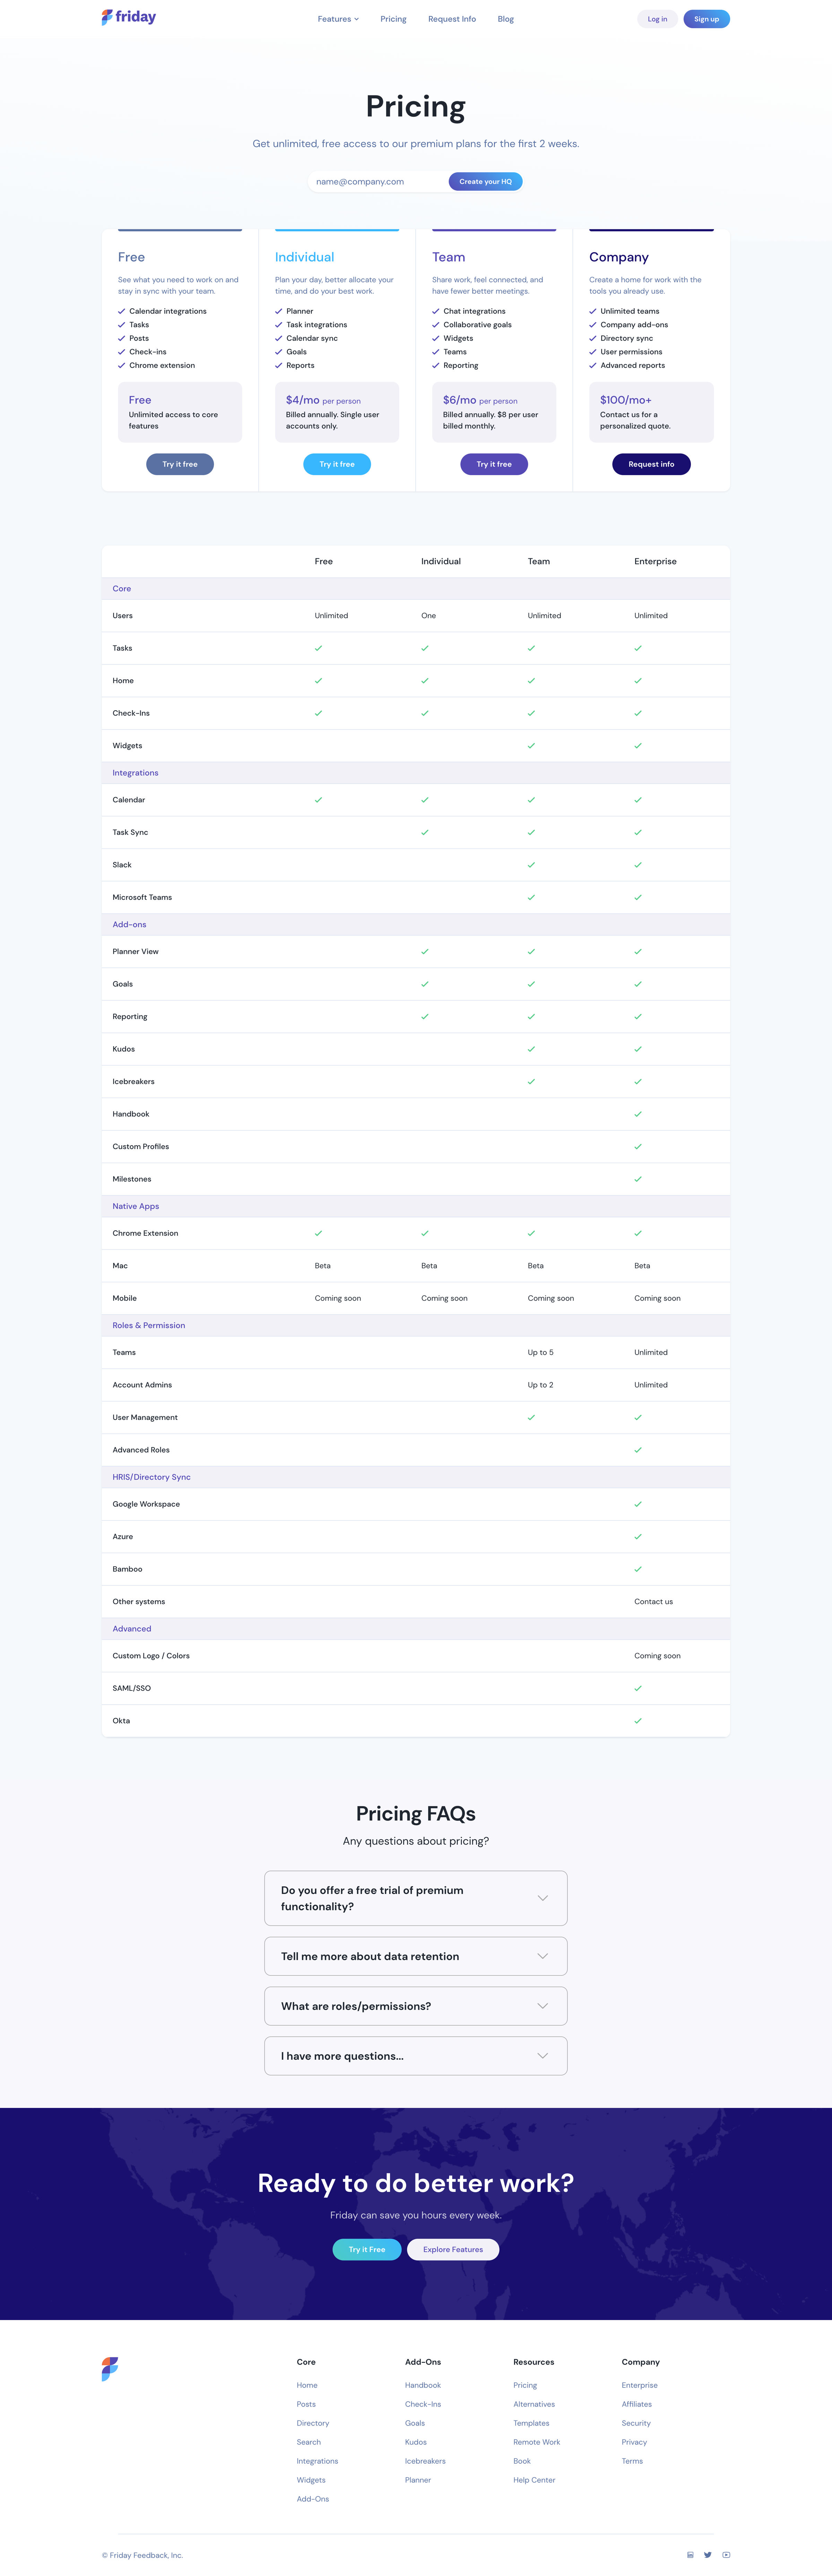Open the Alternatives footer link

pyautogui.click(x=534, y=2404)
